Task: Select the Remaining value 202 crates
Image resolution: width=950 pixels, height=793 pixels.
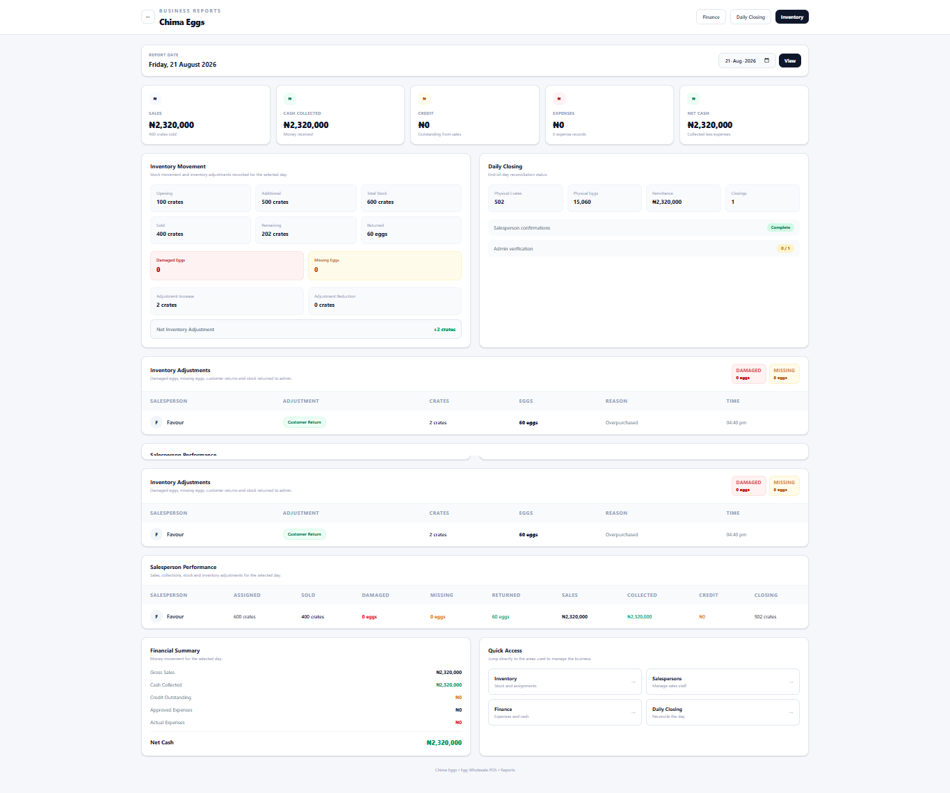Action: (x=275, y=234)
